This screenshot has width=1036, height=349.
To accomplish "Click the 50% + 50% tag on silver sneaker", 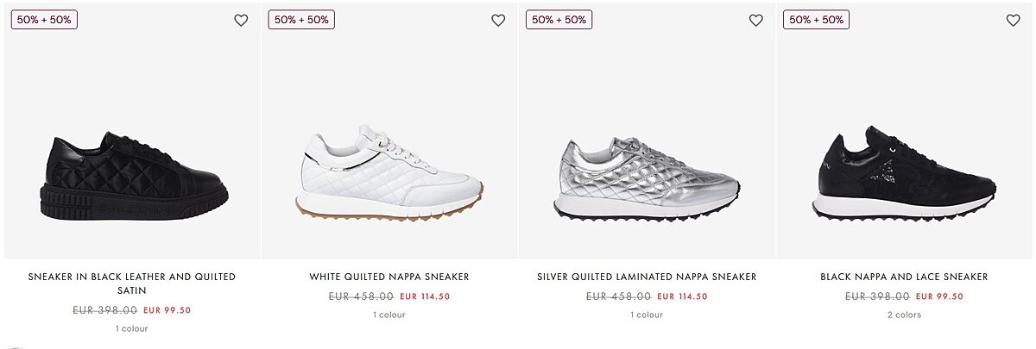I will coord(559,19).
